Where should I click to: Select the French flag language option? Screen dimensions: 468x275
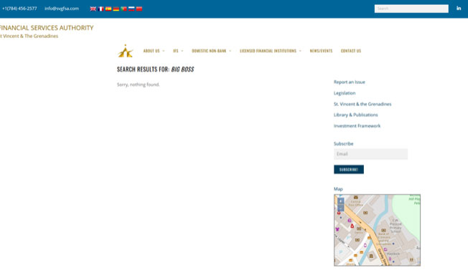[x=101, y=9]
